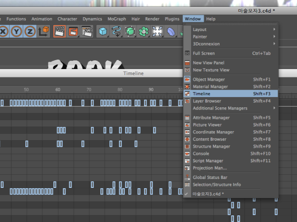The height and width of the screenshot is (222, 297).
Task: Open the Projection Man entry
Action: coord(231,168)
